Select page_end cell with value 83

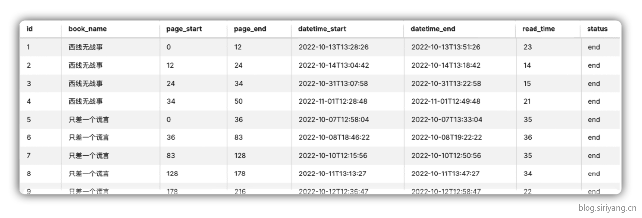point(239,137)
